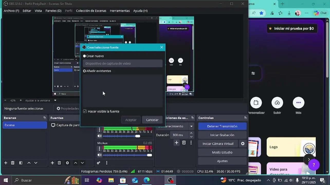Click the Canva Subir upload icon
The image size is (330, 185).
(277, 103)
